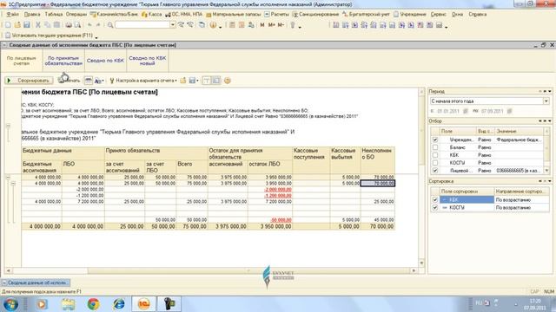Viewport: 556px width, 312px height.
Task: Click the horizontal scrollbar of the report
Action: (212, 270)
